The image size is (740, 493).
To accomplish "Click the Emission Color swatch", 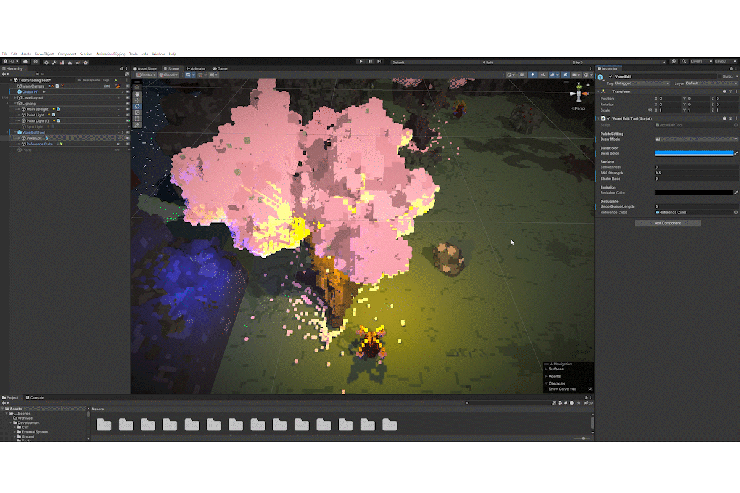I will click(x=694, y=192).
